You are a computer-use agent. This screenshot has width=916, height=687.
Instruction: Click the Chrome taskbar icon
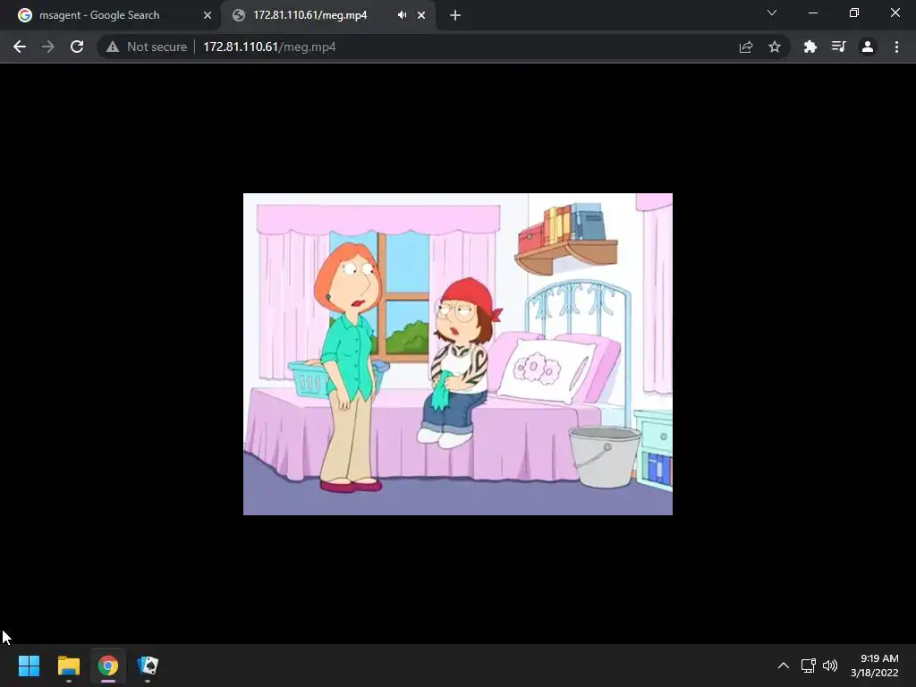click(107, 666)
